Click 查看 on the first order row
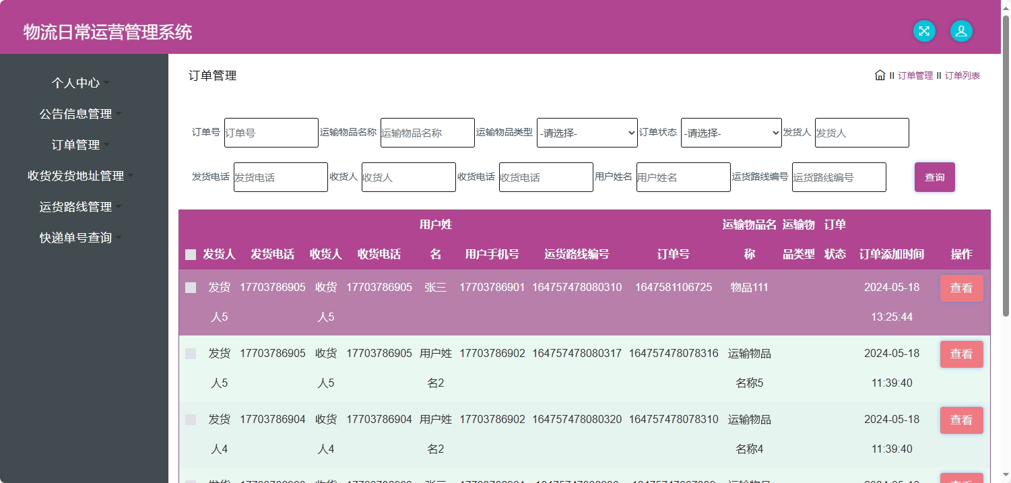 coord(961,288)
